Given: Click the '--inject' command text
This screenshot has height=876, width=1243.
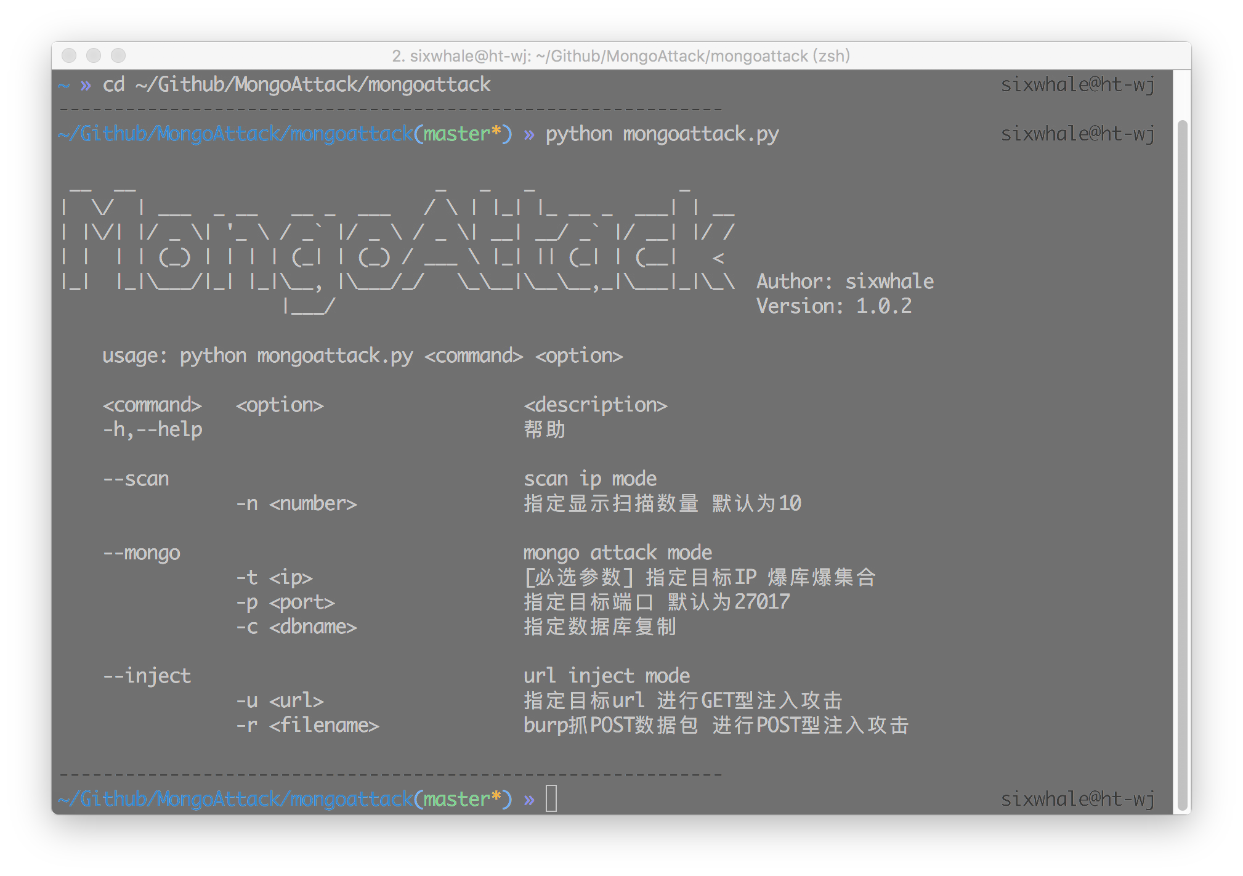Looking at the screenshot, I should pos(147,676).
